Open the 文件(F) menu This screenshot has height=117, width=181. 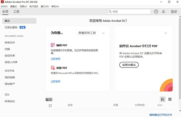coord(4,6)
